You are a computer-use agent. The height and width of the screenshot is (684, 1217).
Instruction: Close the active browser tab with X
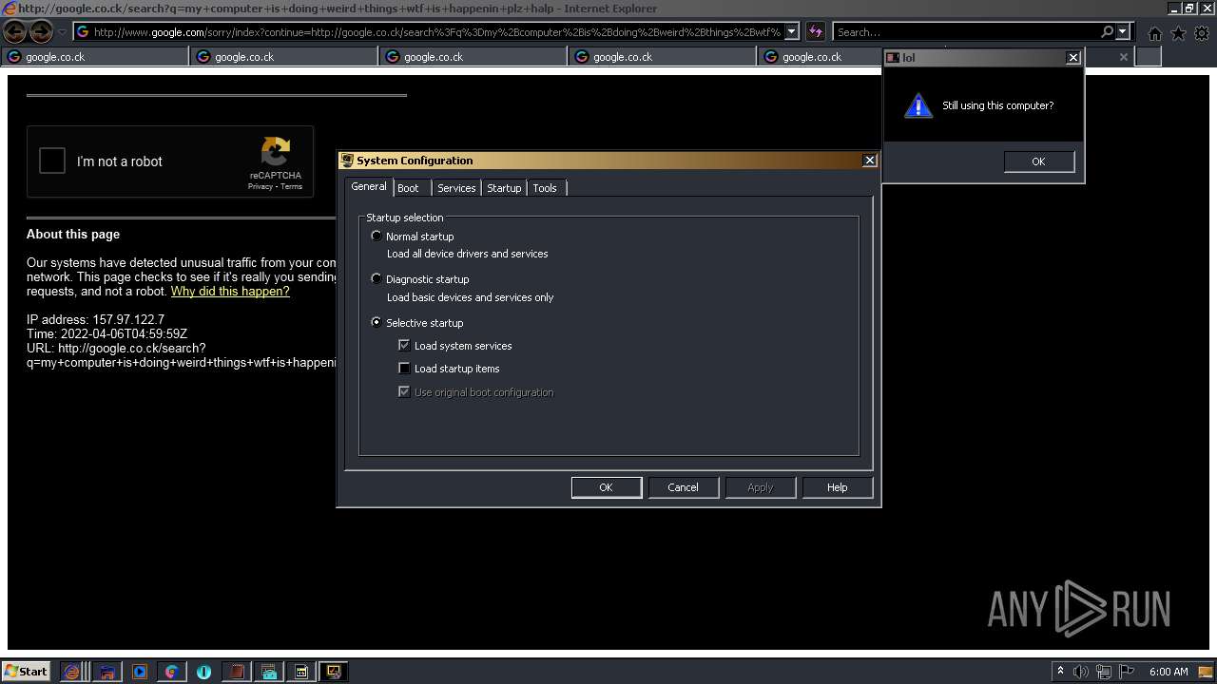click(x=1123, y=57)
